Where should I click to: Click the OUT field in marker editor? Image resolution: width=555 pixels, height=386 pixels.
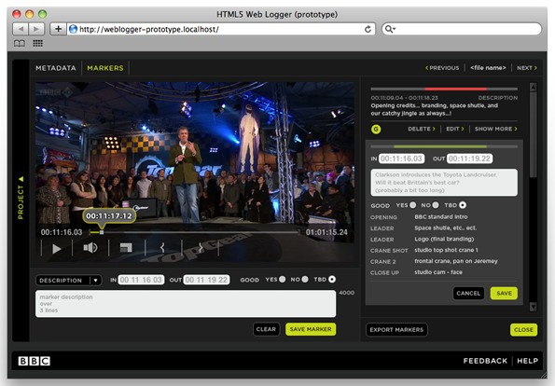pos(469,159)
